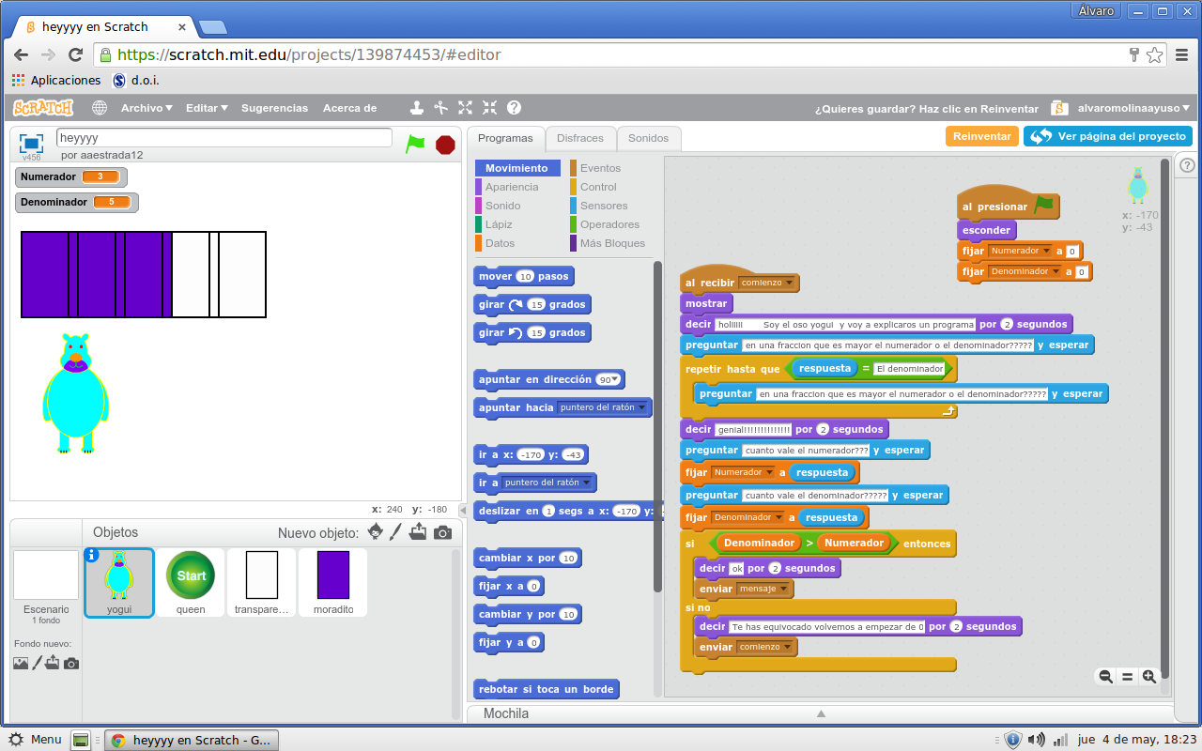Image resolution: width=1202 pixels, height=751 pixels.
Task: Stop all scripts with the red stop icon
Action: tap(444, 145)
